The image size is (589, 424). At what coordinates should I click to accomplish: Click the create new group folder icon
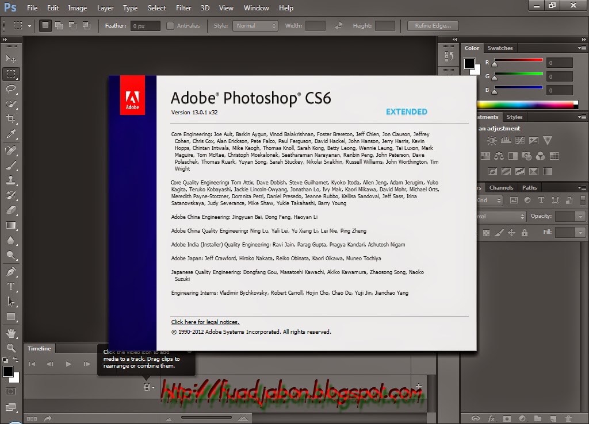[x=538, y=418]
